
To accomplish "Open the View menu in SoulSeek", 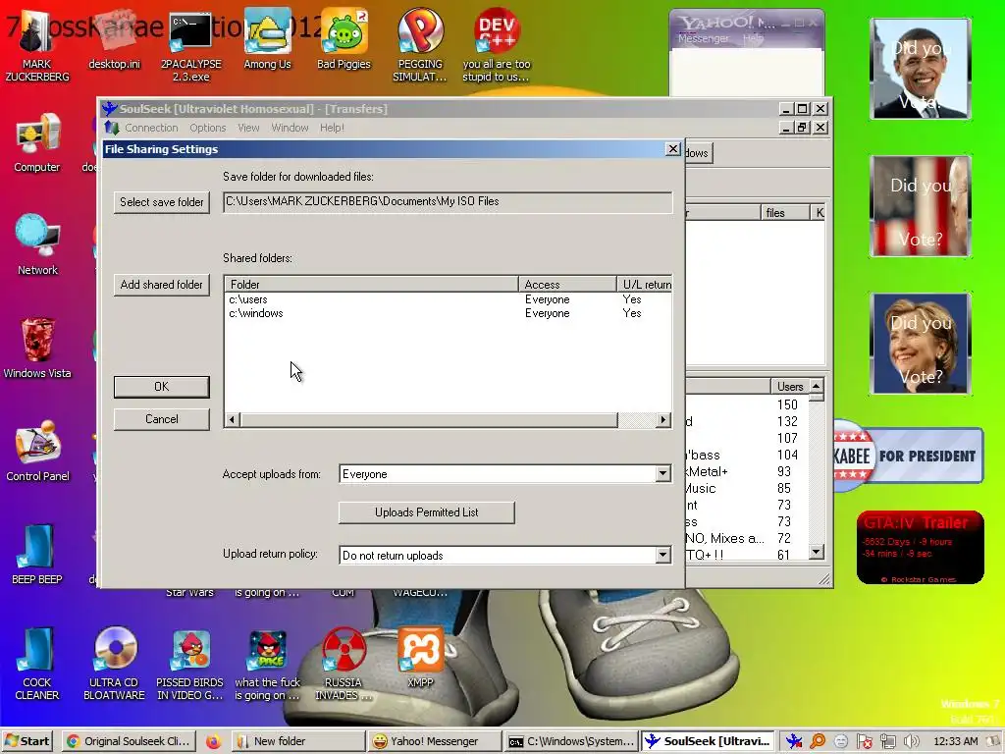I will pyautogui.click(x=248, y=128).
